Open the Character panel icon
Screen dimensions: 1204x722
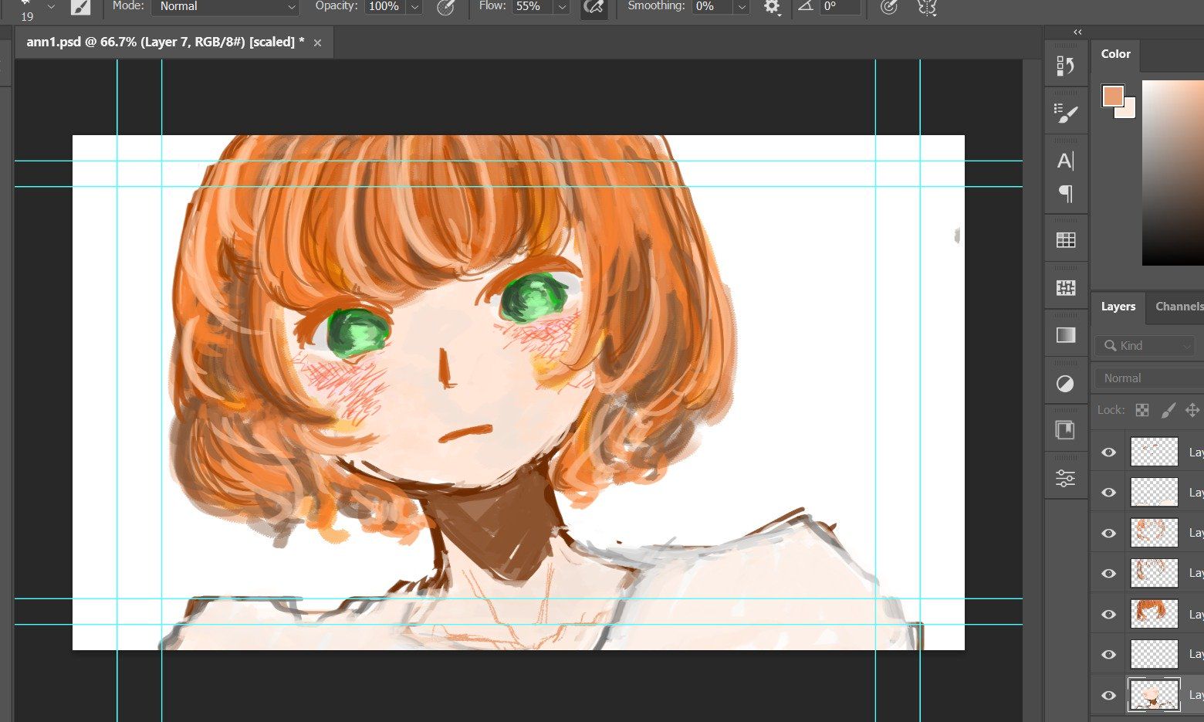(x=1065, y=161)
